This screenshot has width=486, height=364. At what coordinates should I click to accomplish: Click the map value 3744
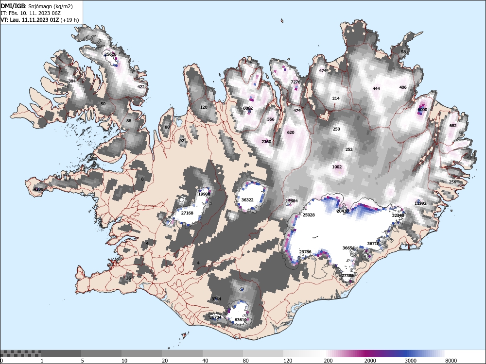pos(216,299)
